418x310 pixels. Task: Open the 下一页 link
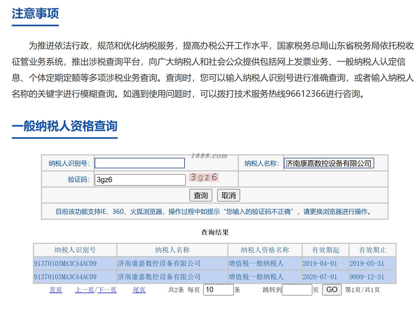point(107,290)
